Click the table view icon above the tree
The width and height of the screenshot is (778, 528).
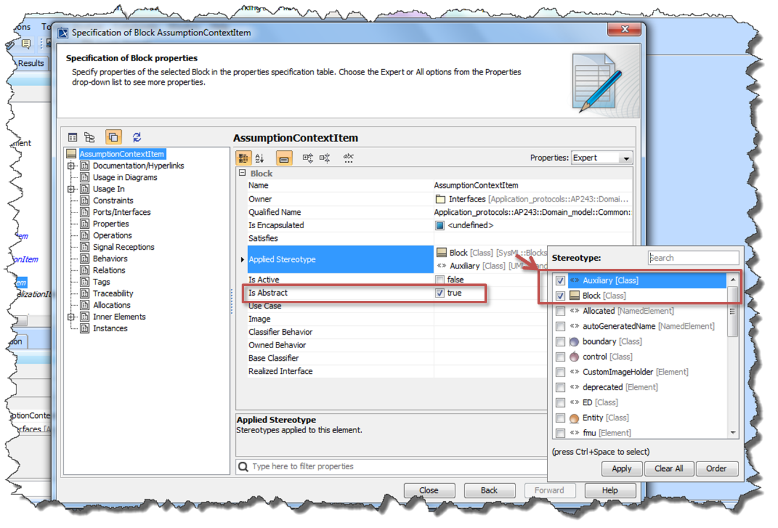(x=73, y=137)
